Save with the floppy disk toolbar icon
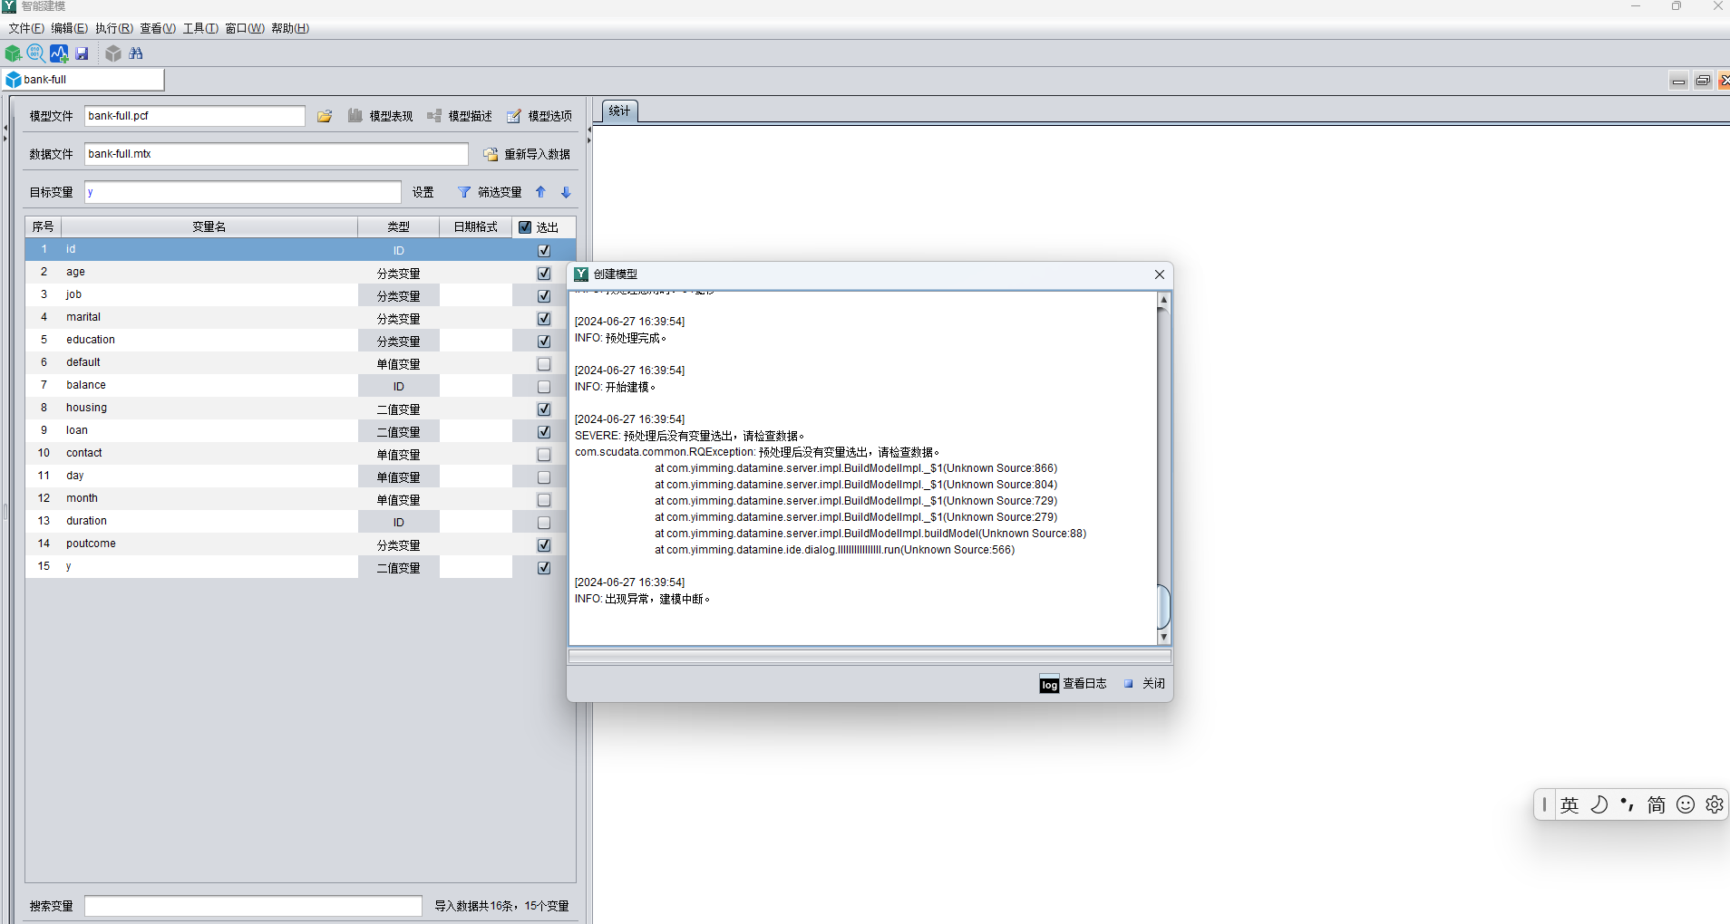The image size is (1730, 924). pos(82,53)
